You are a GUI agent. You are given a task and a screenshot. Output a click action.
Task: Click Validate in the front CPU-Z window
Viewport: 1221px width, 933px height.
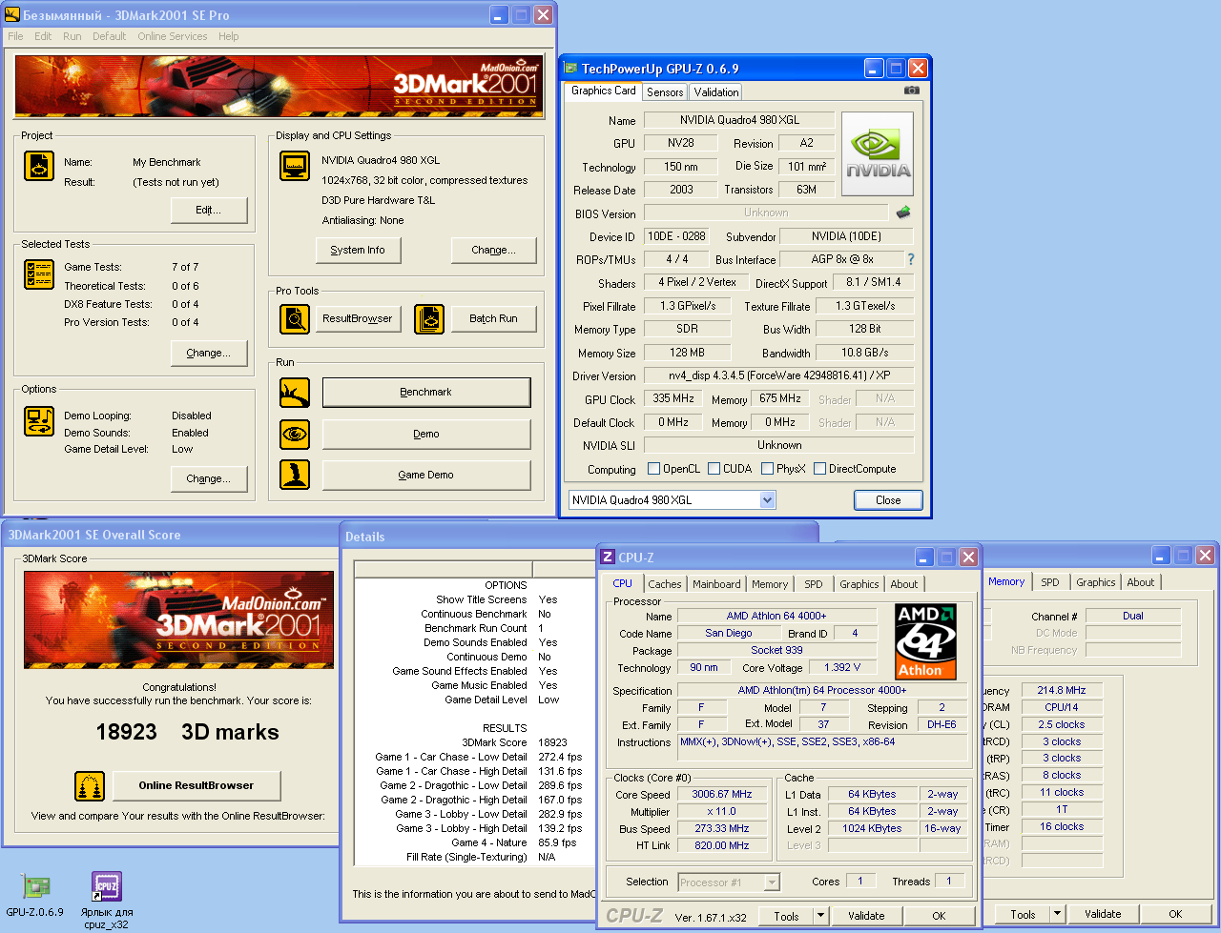(x=866, y=916)
